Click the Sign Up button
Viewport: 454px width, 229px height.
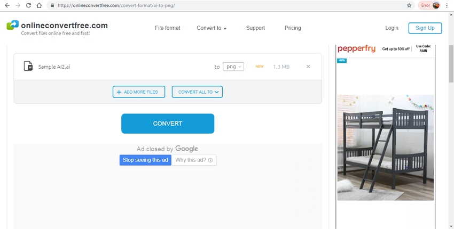425,28
